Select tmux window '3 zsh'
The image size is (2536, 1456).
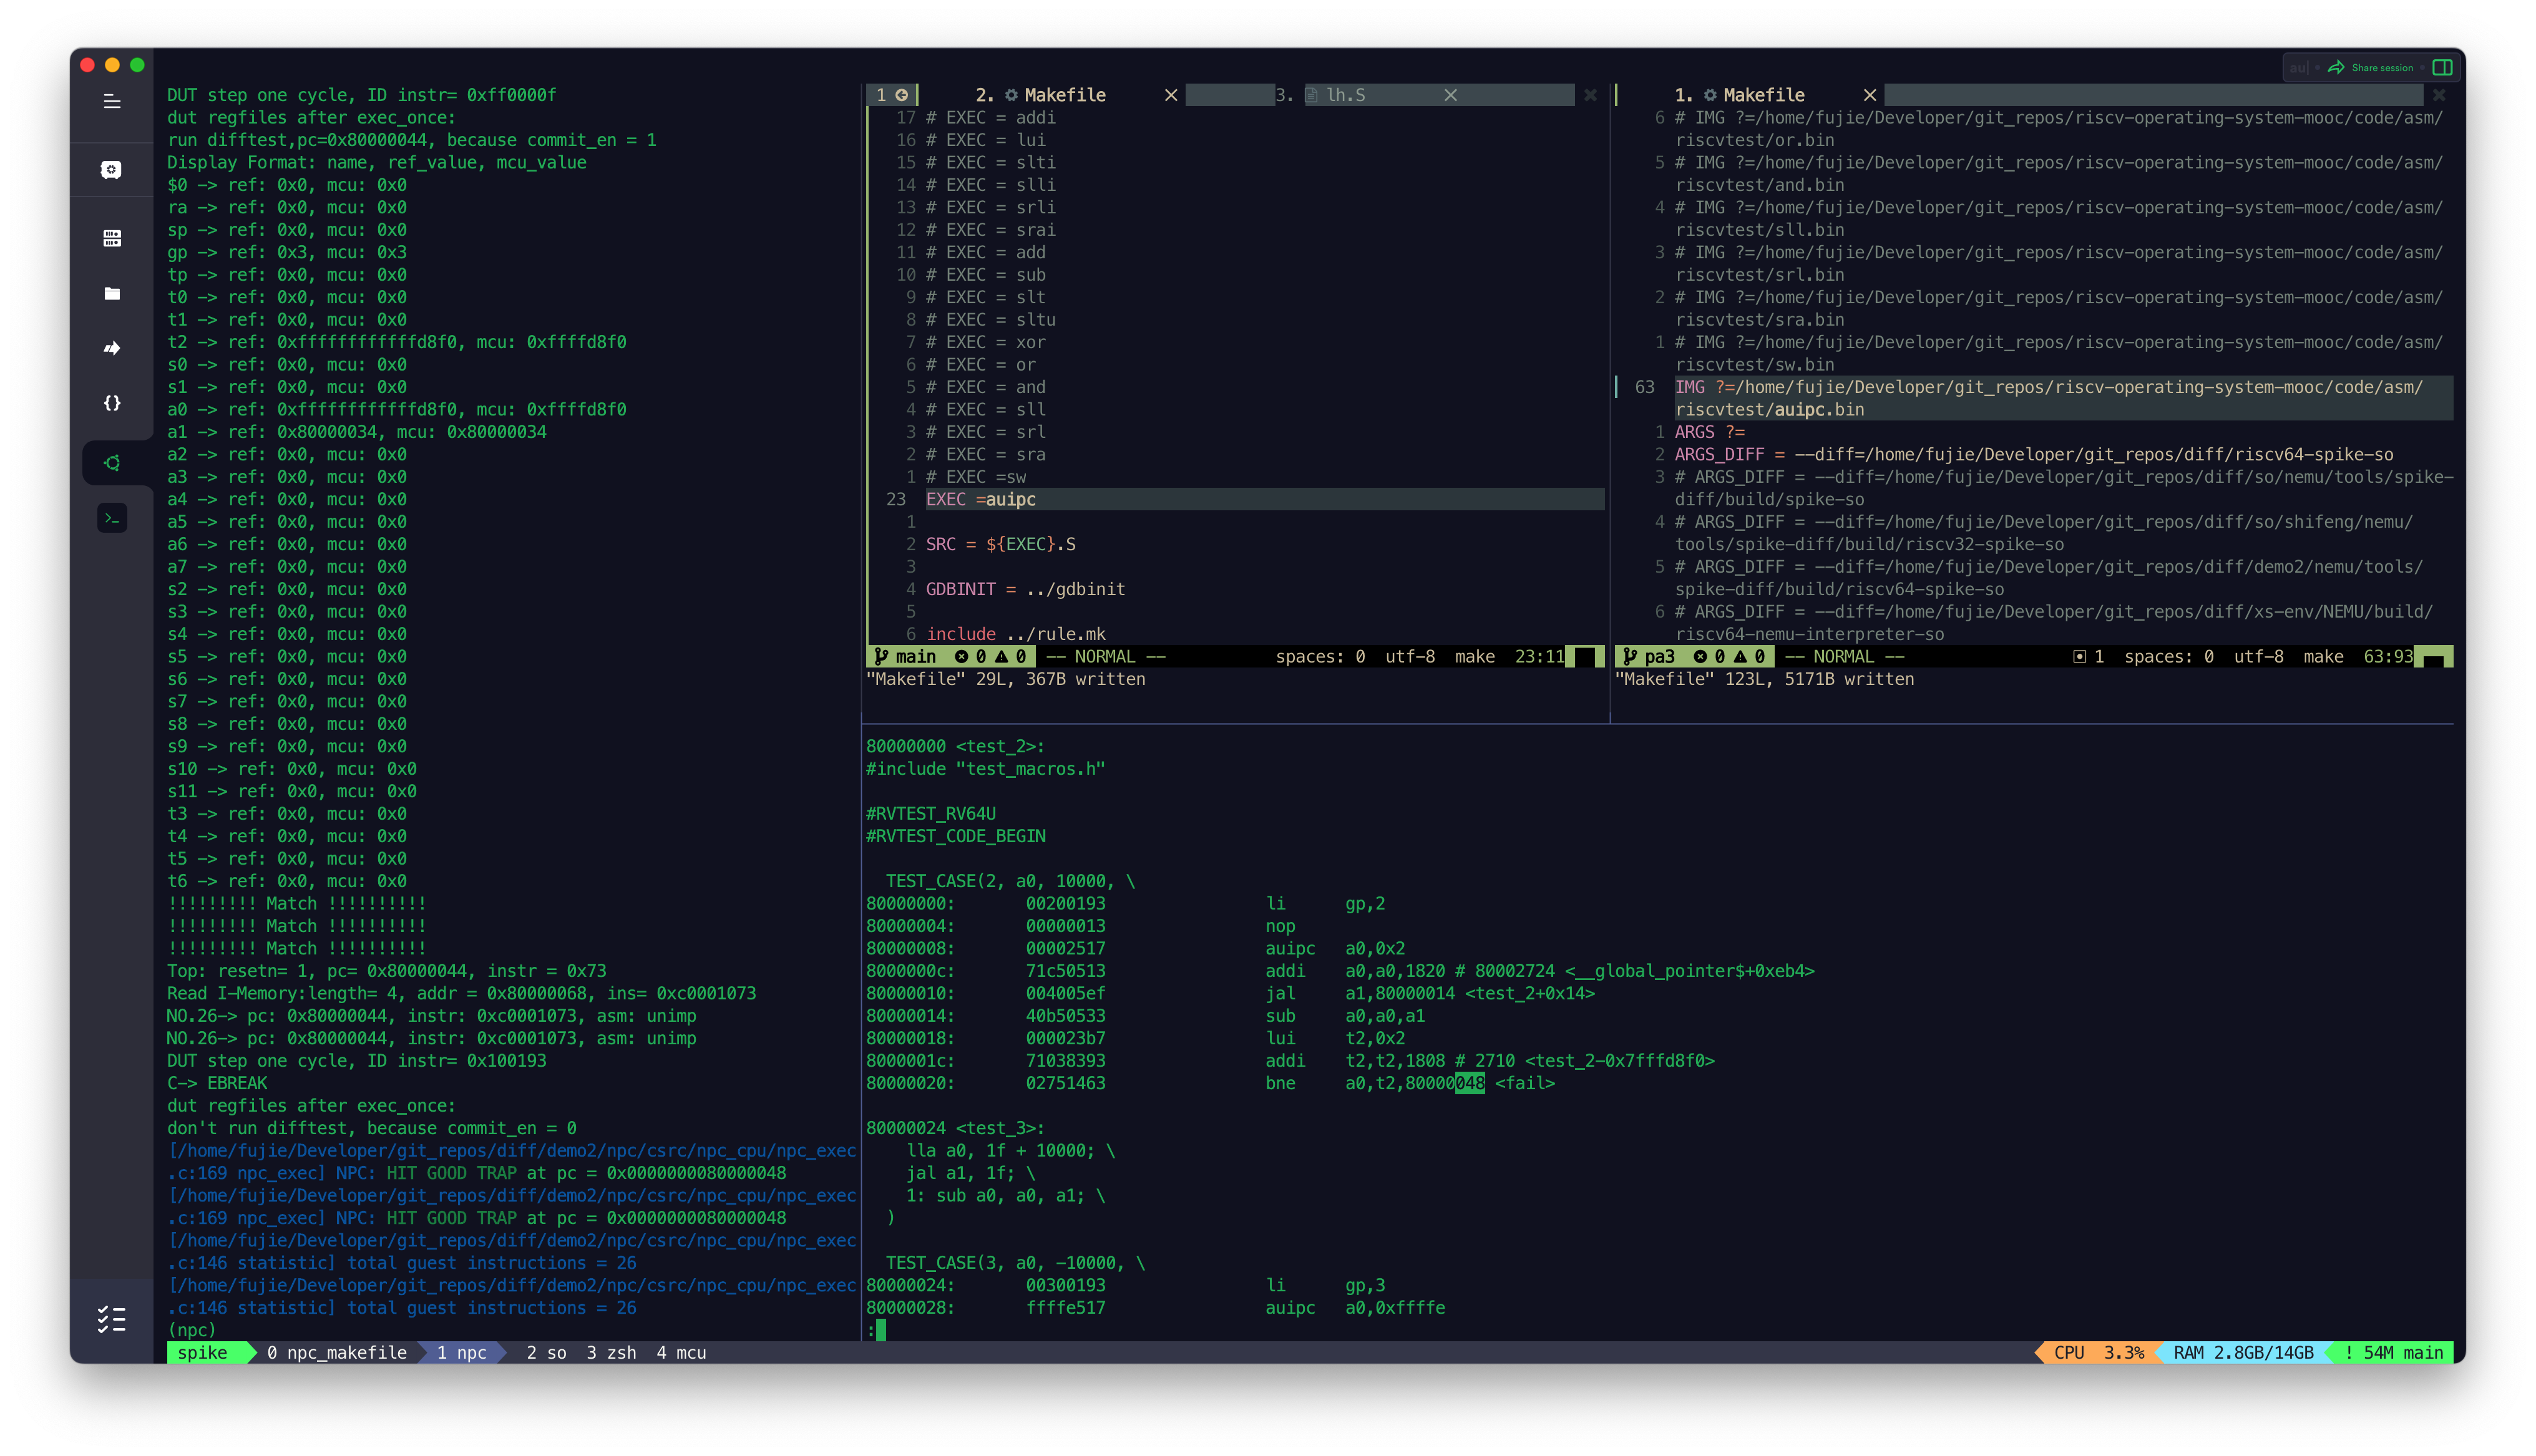pos(611,1352)
